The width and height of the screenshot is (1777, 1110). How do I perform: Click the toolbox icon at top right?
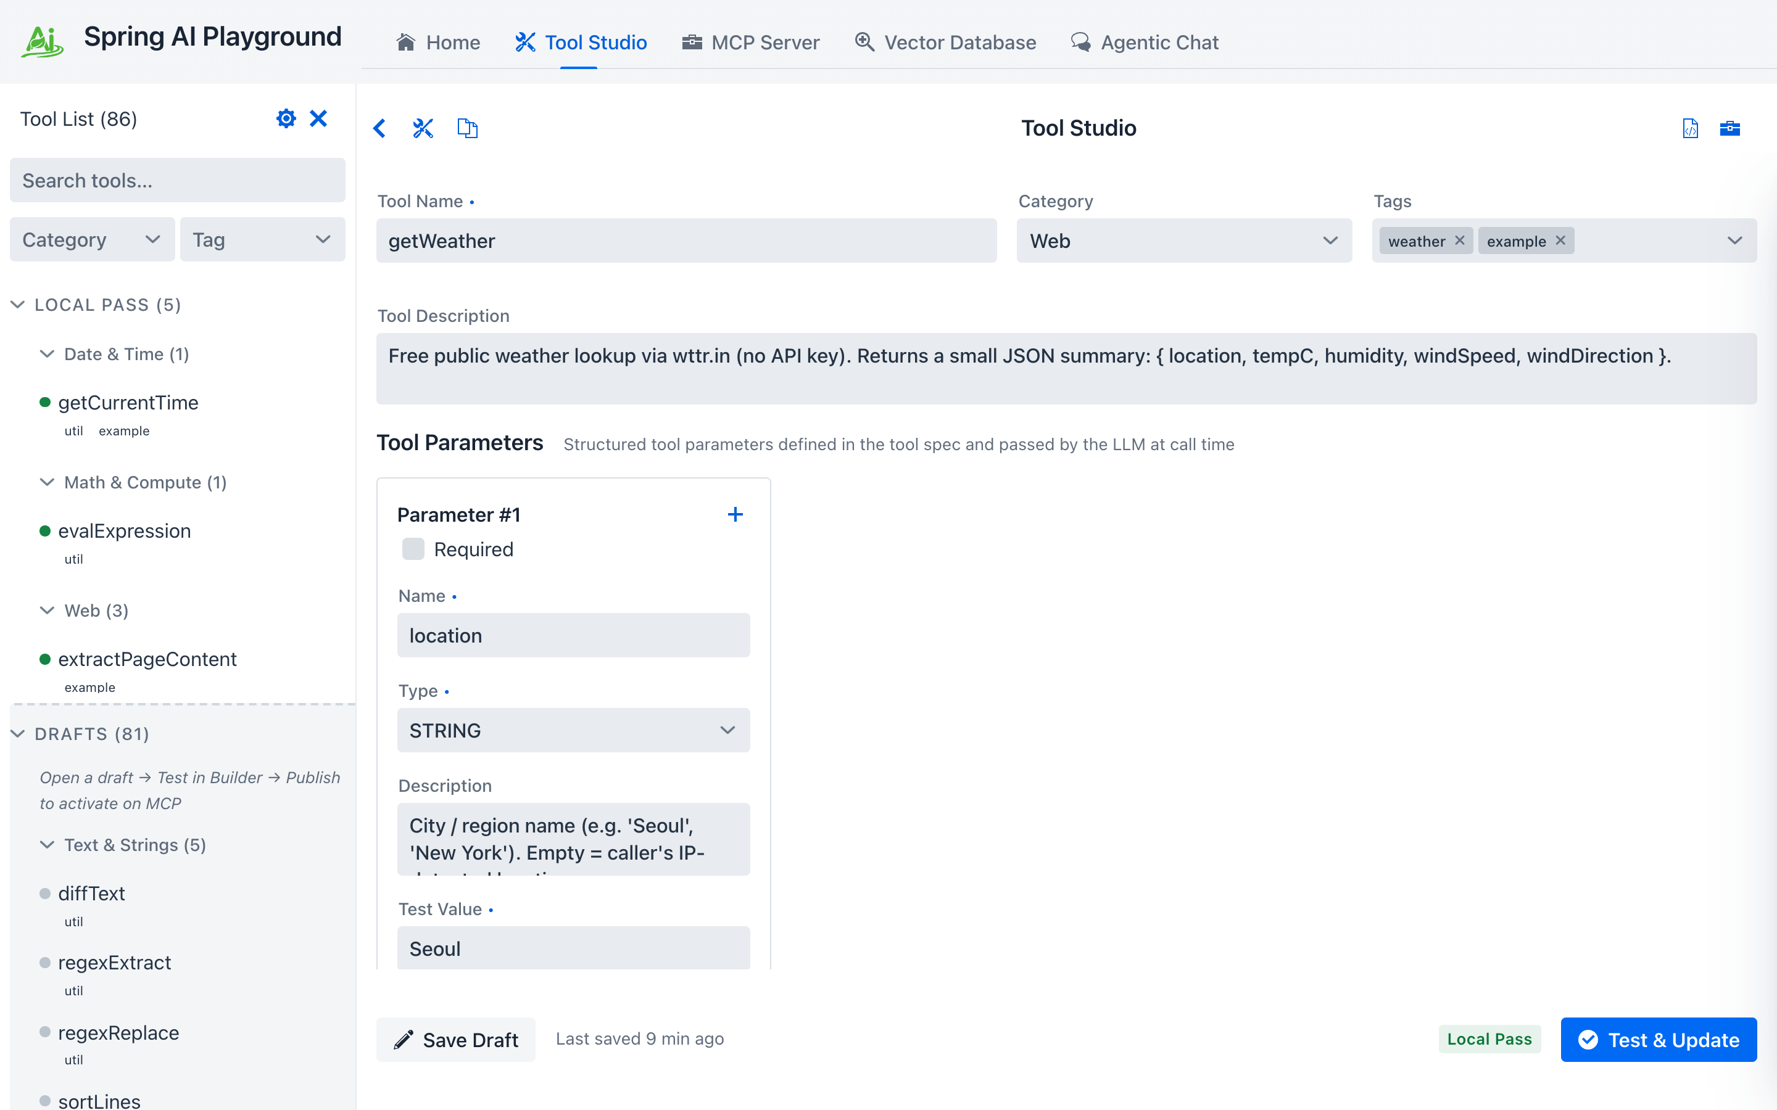[x=1730, y=128]
